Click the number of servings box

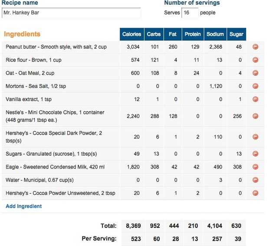click(190, 13)
